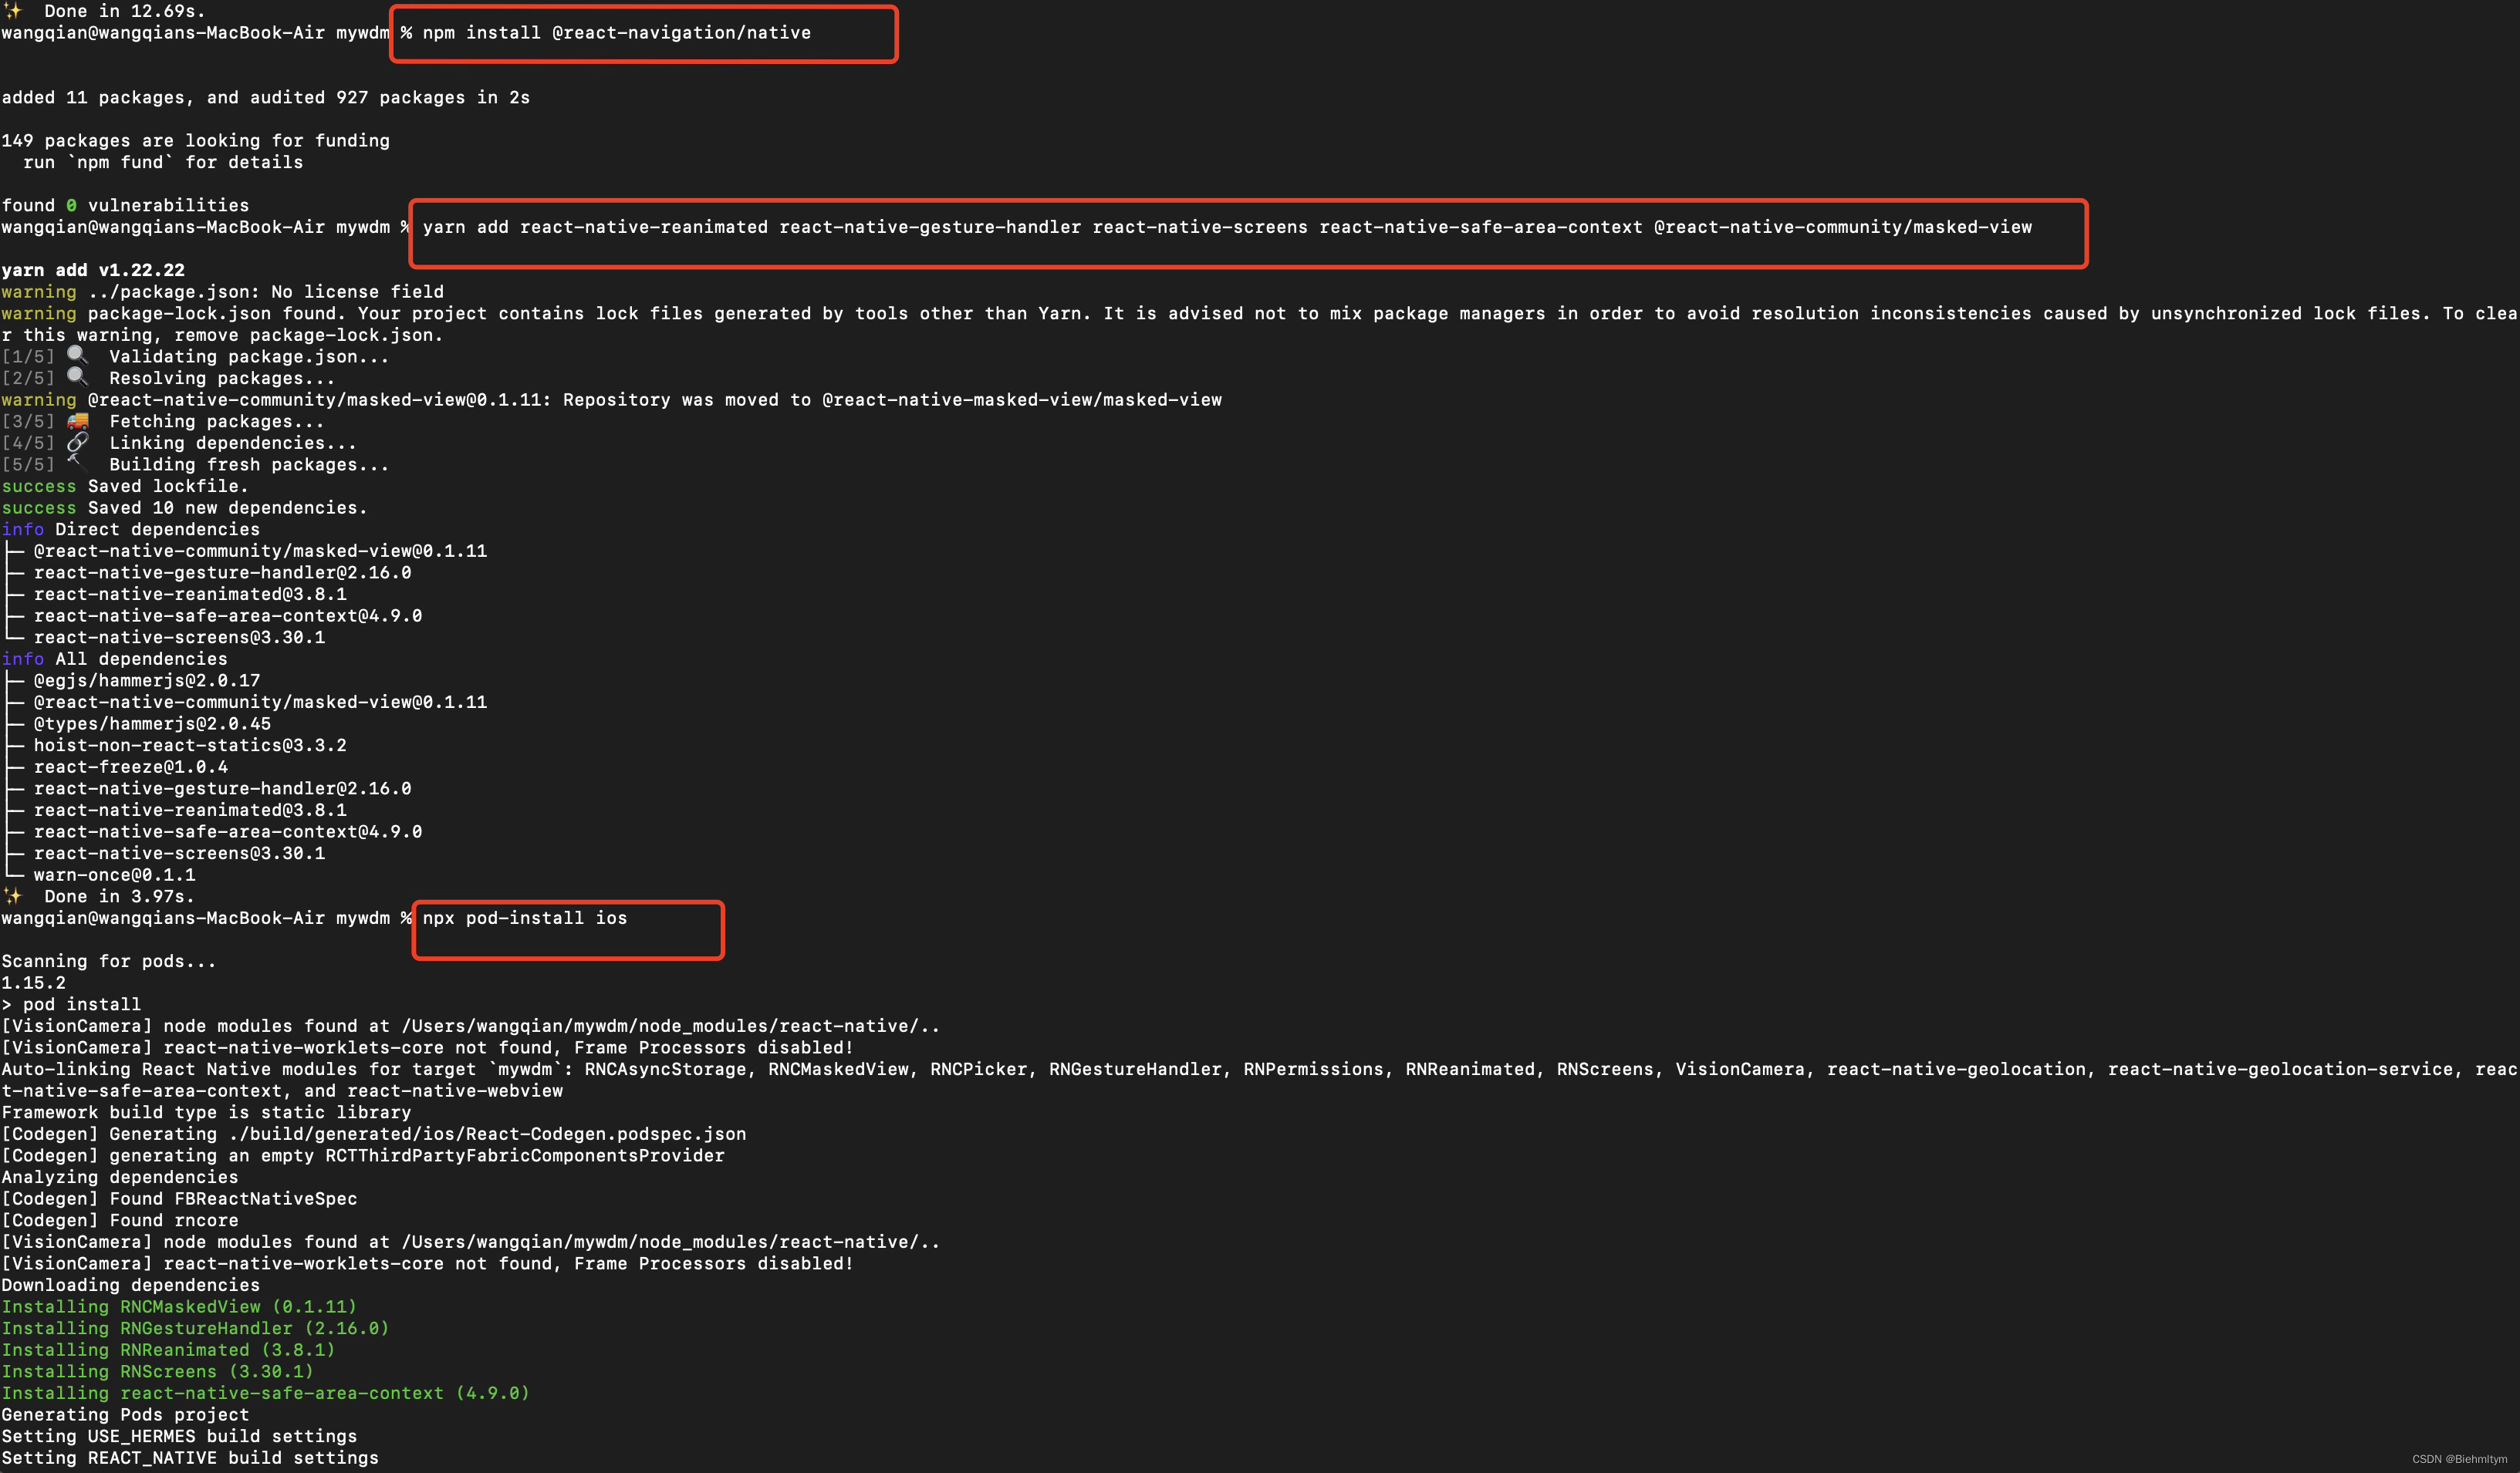Click first '[VisionCamera] node modules found' line

click(471, 1026)
